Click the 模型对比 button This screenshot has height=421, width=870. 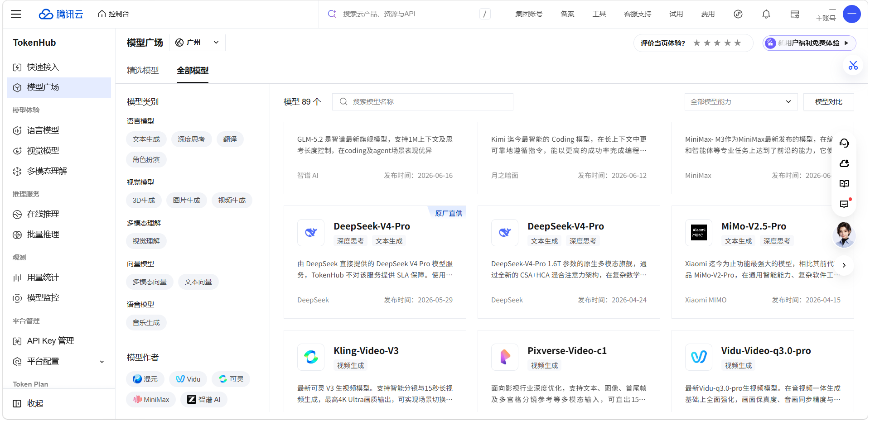(828, 102)
